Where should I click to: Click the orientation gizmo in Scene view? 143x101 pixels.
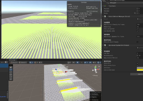[96, 70]
